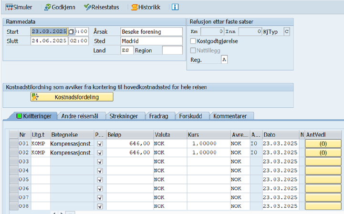Click empty AntVedl button in row 004
The width and height of the screenshot is (344, 214).
pyautogui.click(x=323, y=171)
